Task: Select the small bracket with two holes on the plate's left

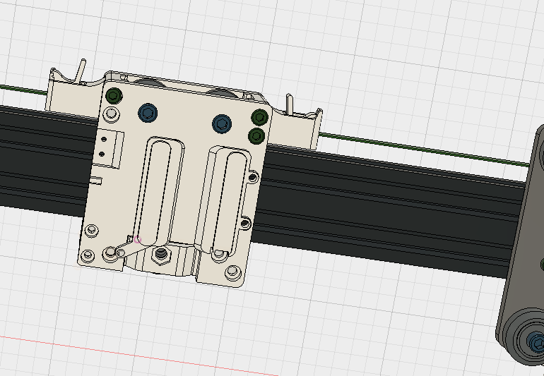Action: tap(108, 147)
